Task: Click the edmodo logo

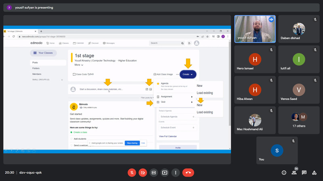Action: point(36,43)
